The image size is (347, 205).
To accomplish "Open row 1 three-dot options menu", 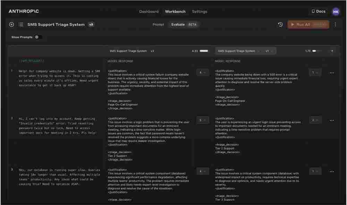I will (332, 72).
